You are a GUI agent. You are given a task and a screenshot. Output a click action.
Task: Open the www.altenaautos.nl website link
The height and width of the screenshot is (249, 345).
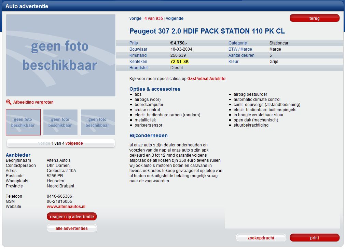66,207
